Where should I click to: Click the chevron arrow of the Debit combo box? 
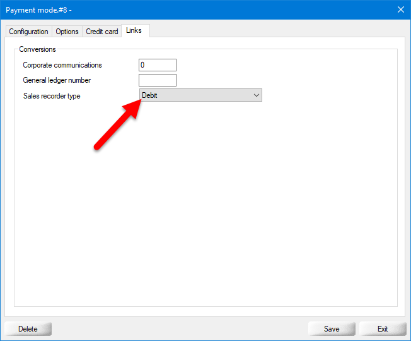point(256,95)
